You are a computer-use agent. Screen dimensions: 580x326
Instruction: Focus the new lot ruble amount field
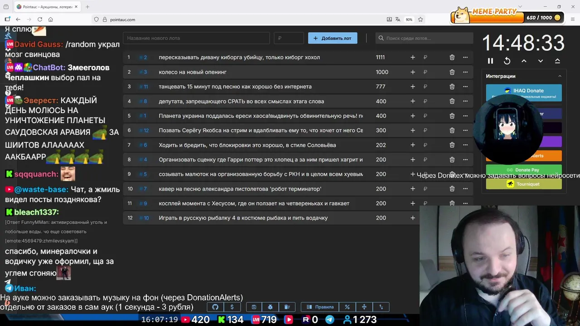pyautogui.click(x=289, y=38)
